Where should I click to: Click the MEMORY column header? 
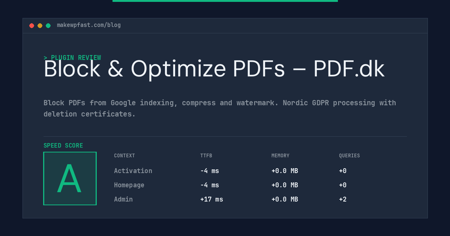click(x=280, y=156)
